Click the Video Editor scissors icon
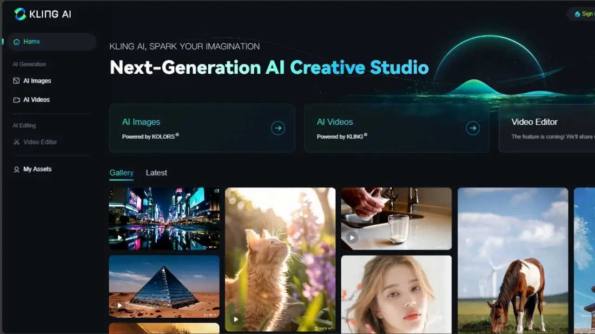This screenshot has height=334, width=595. click(x=17, y=142)
